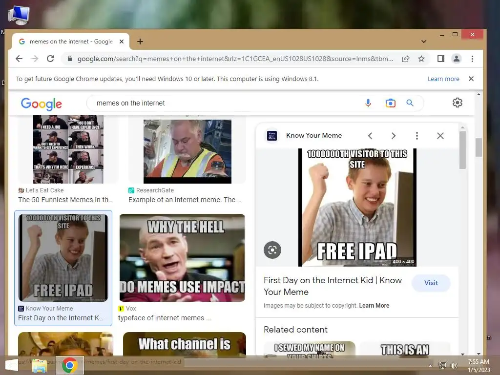Screen dimensions: 500x375
Task: Start search by voice
Action: (368, 103)
